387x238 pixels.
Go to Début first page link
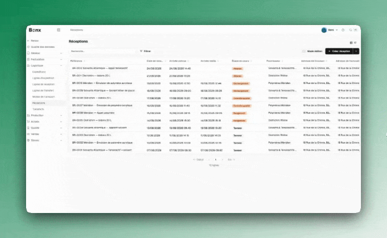pyautogui.click(x=199, y=159)
